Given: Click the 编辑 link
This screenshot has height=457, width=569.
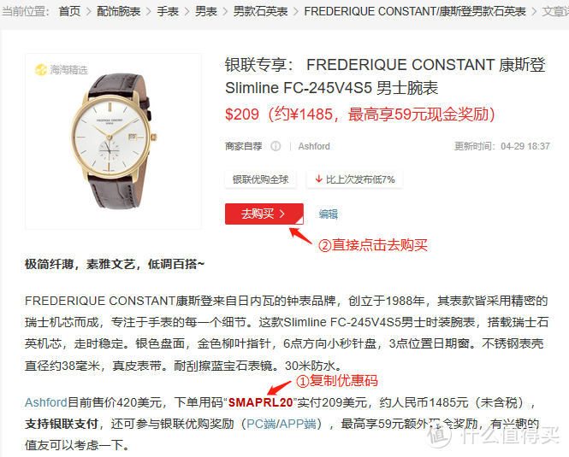Looking at the screenshot, I should click(328, 214).
